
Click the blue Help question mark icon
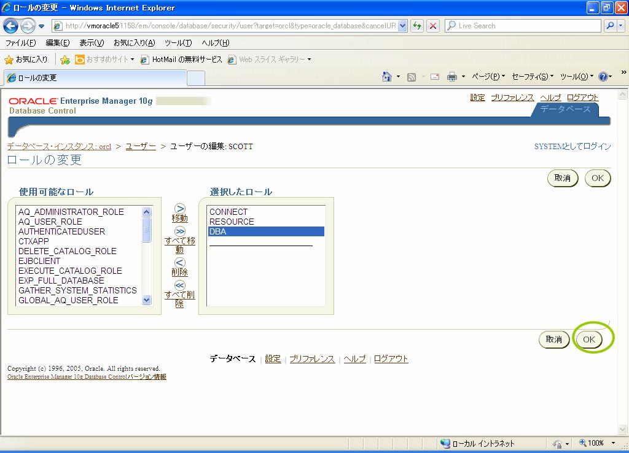[603, 77]
